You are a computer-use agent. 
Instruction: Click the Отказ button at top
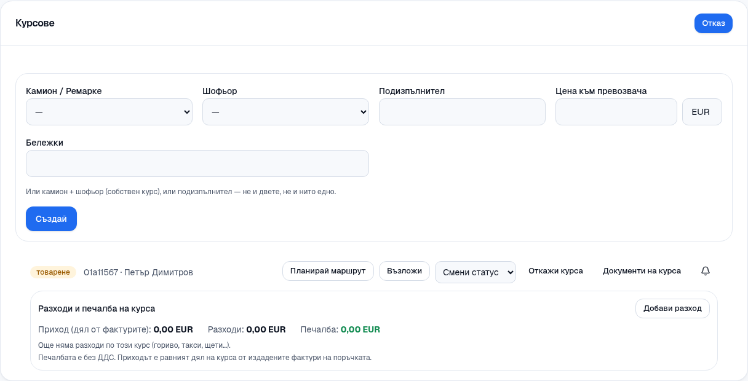(714, 23)
